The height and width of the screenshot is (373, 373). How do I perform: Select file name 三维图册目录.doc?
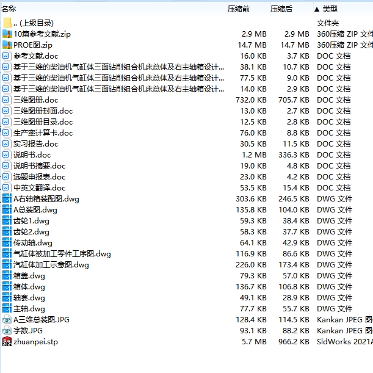coord(43,122)
